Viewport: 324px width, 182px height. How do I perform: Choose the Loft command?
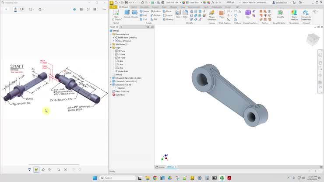point(144,15)
